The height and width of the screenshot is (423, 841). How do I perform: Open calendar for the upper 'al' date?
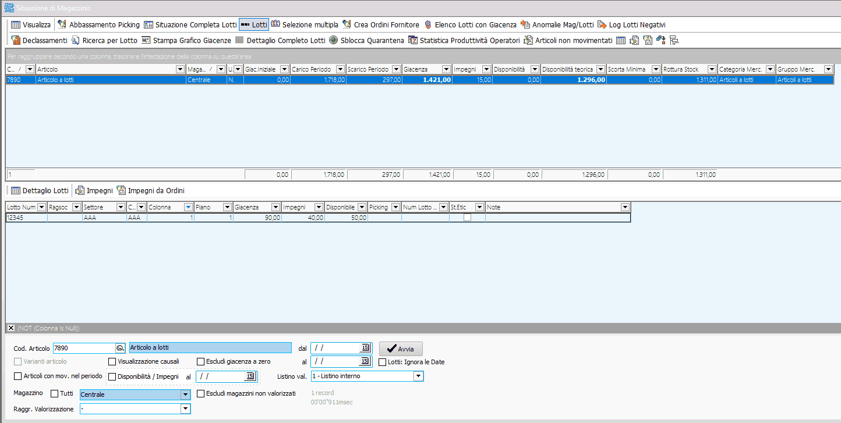pos(365,361)
